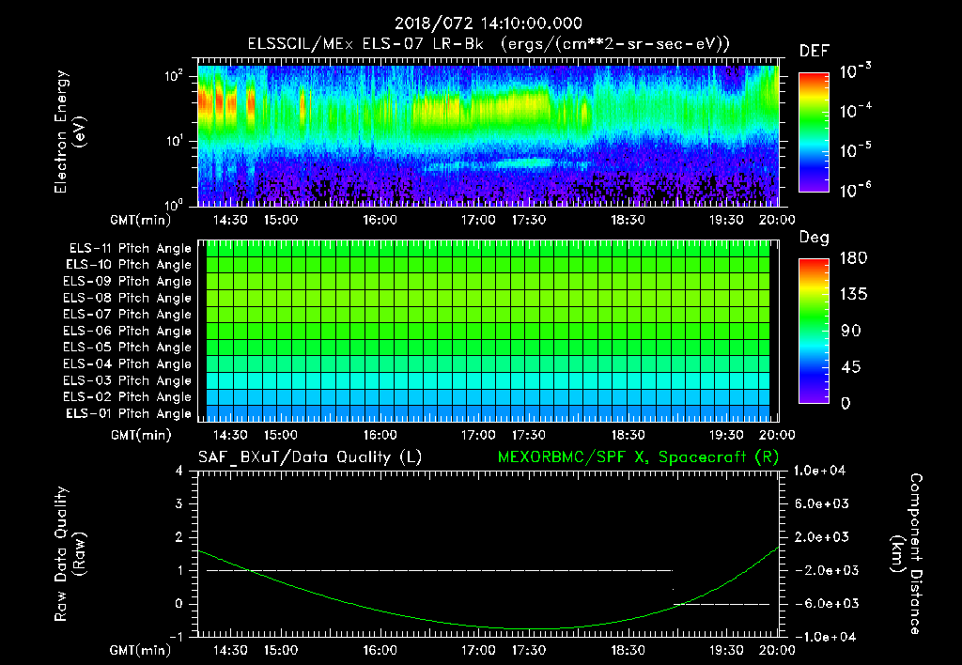Select the Component Distance (km) axis label

tap(907, 554)
